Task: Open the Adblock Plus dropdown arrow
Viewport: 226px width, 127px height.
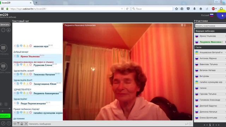Action: coord(216,9)
